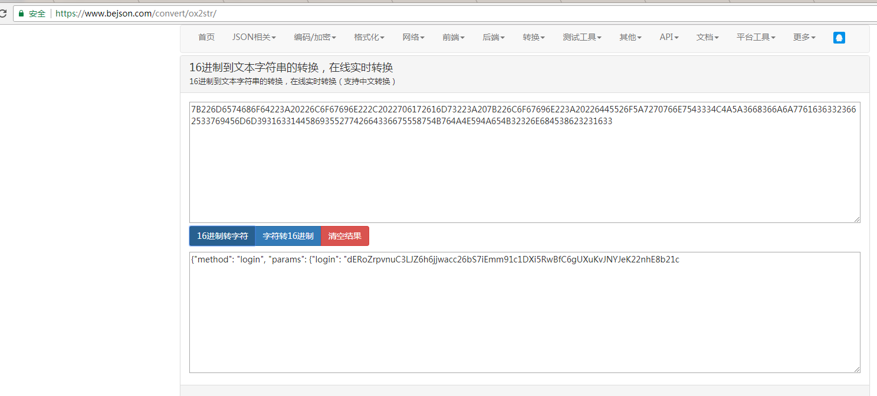
Task: Click the QQ penguin icon in navbar
Action: pyautogui.click(x=839, y=38)
